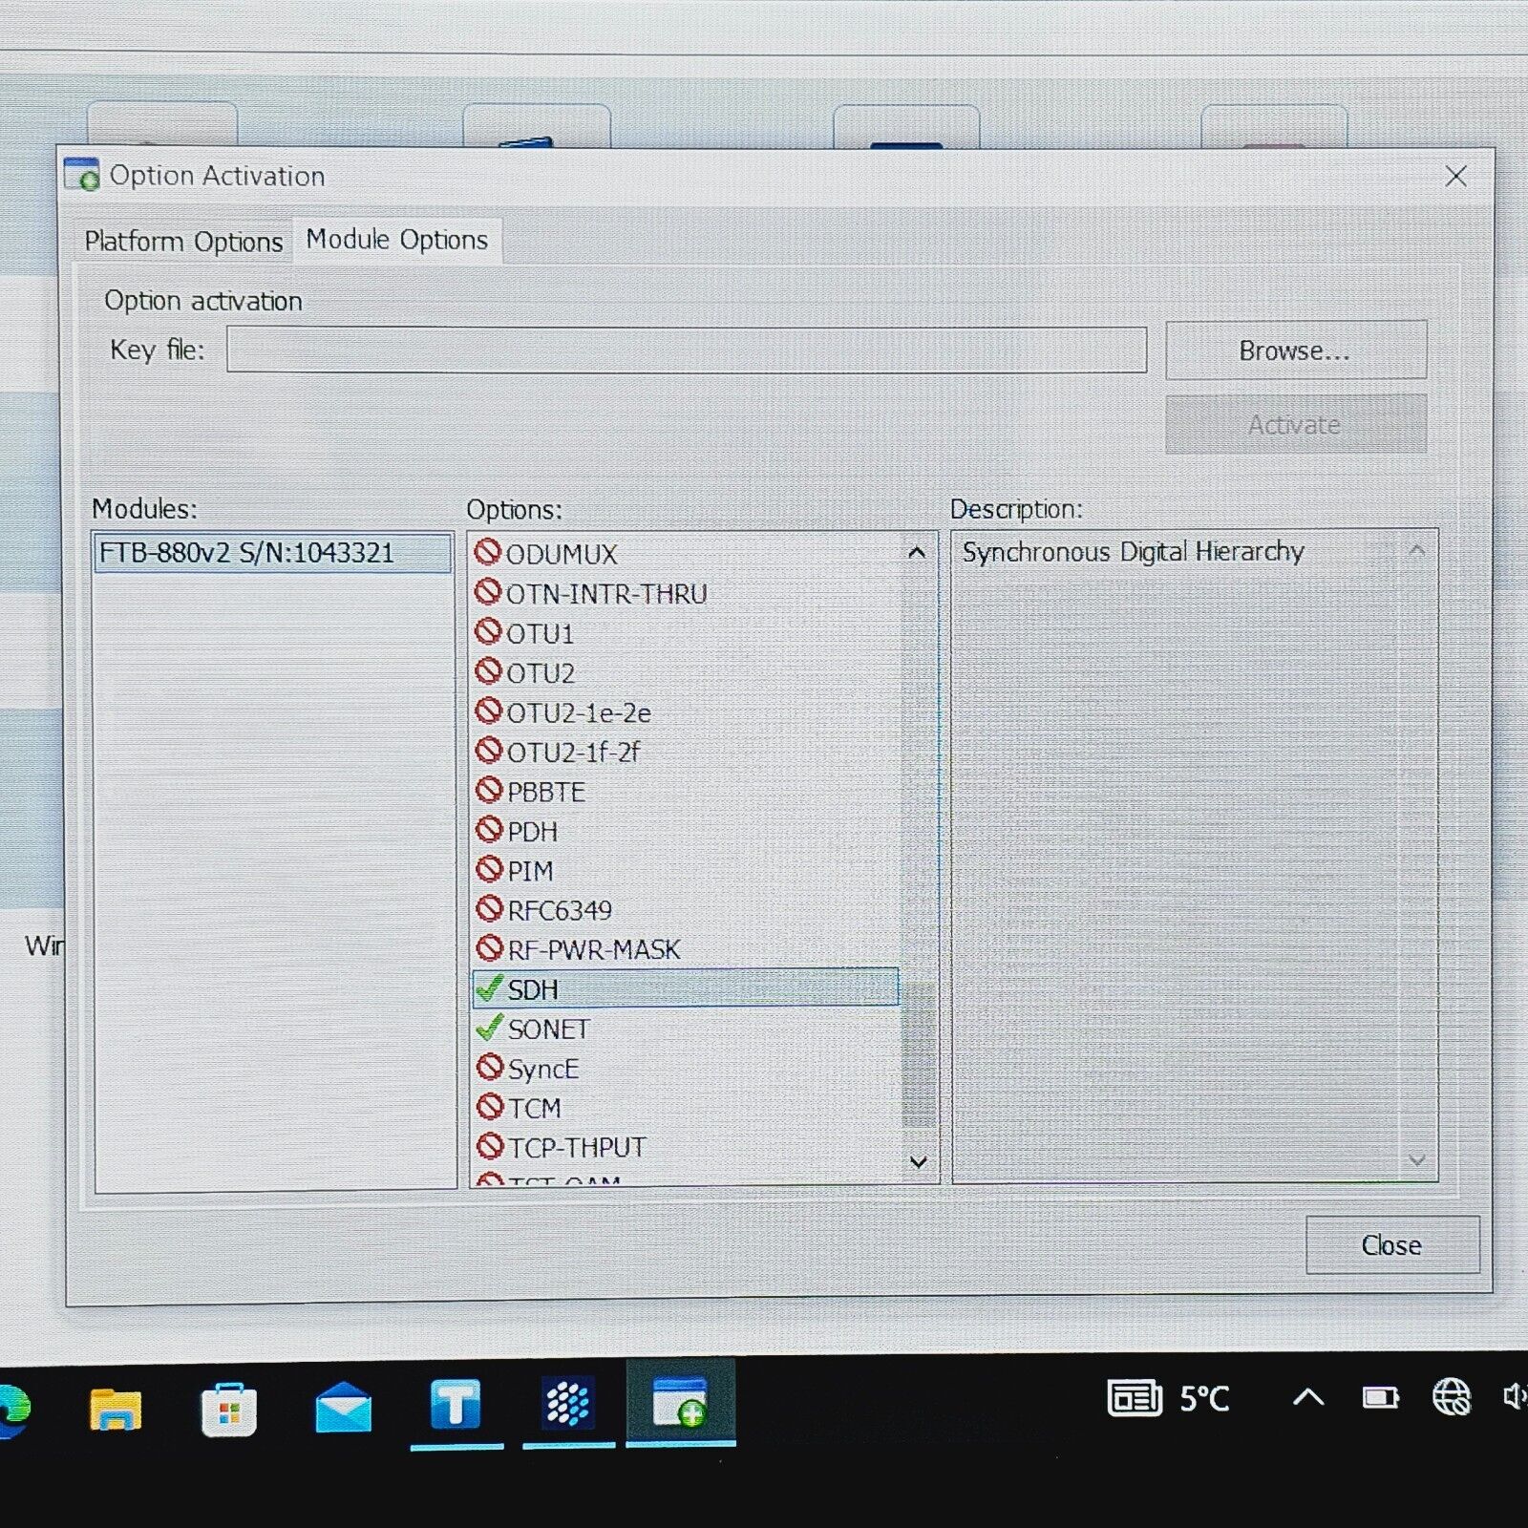This screenshot has width=1528, height=1528.
Task: Click into the Key file input field
Action: [x=687, y=350]
